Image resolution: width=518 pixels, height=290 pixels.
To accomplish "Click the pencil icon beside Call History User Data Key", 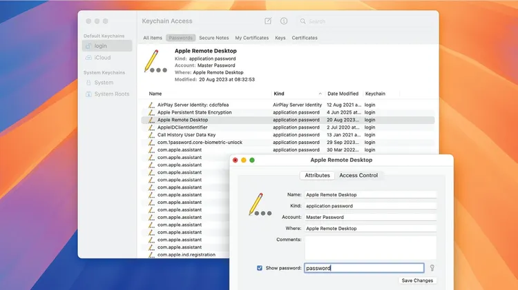I will click(151, 135).
